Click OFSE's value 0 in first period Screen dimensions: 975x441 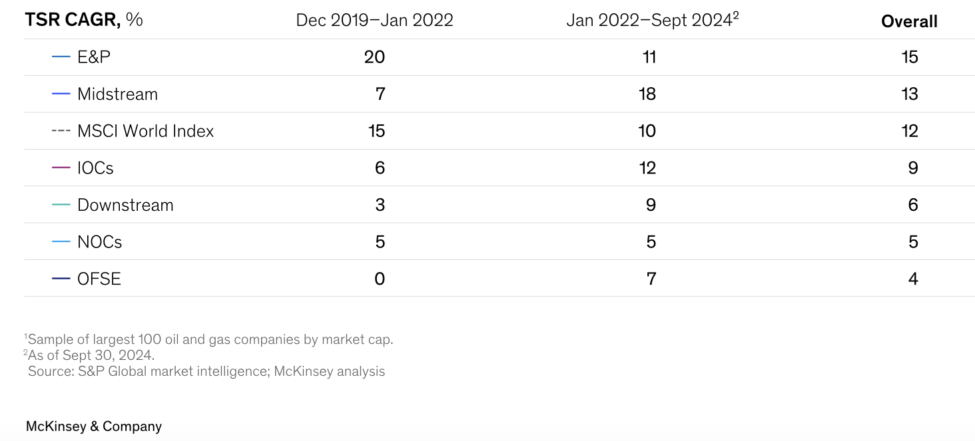(x=380, y=279)
